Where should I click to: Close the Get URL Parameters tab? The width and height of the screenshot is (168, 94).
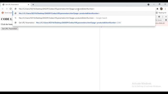[x=29, y=4]
